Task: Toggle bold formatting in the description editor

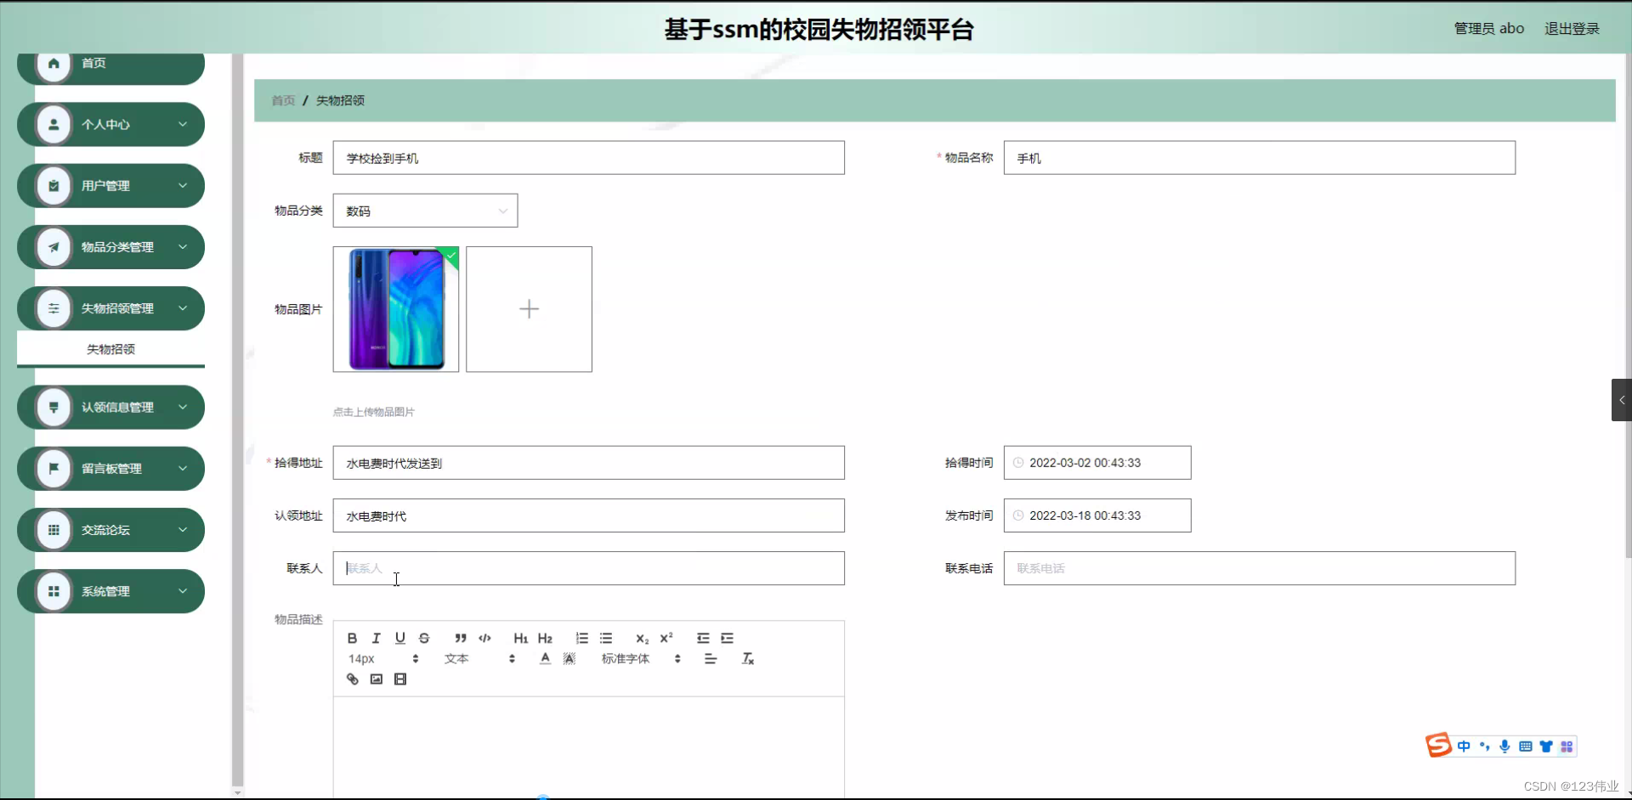Action: click(351, 638)
